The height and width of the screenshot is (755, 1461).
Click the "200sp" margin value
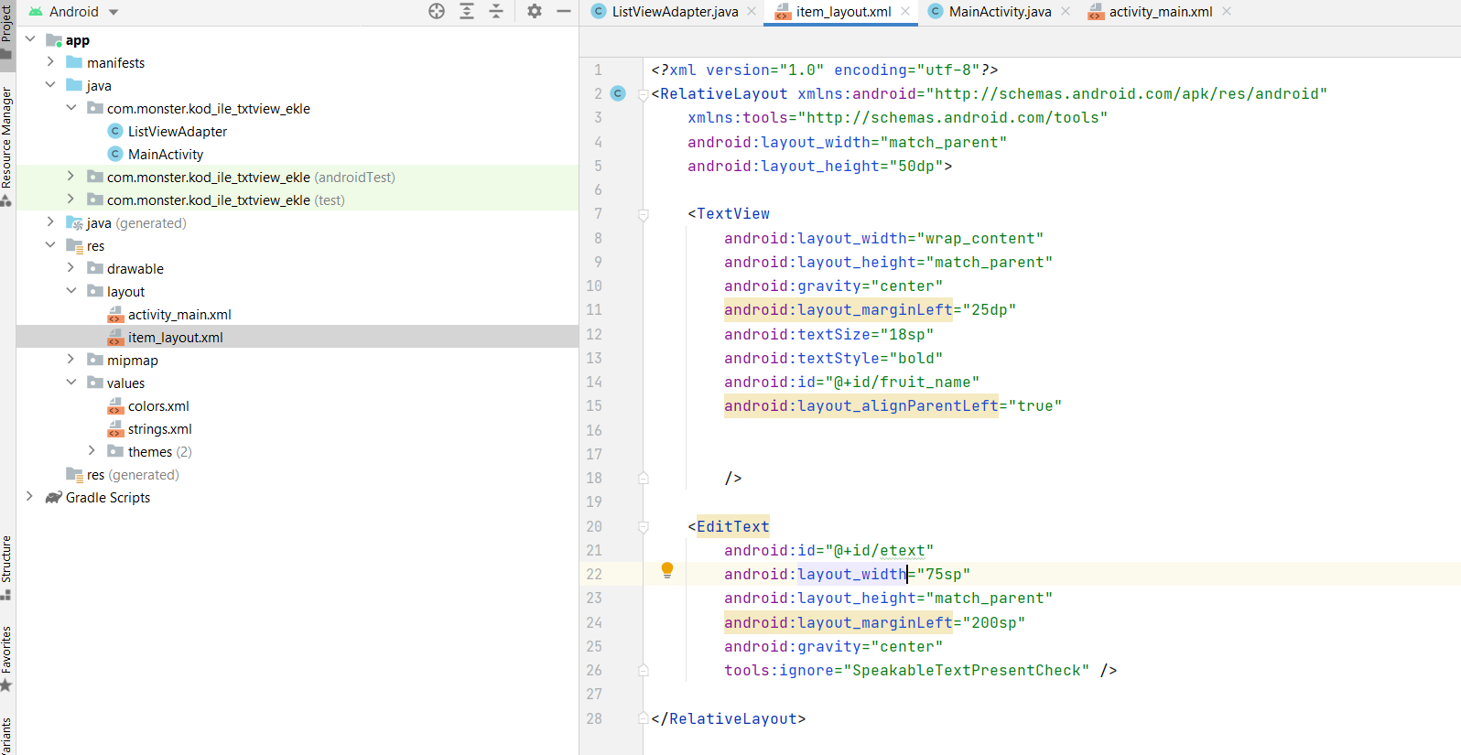[994, 622]
